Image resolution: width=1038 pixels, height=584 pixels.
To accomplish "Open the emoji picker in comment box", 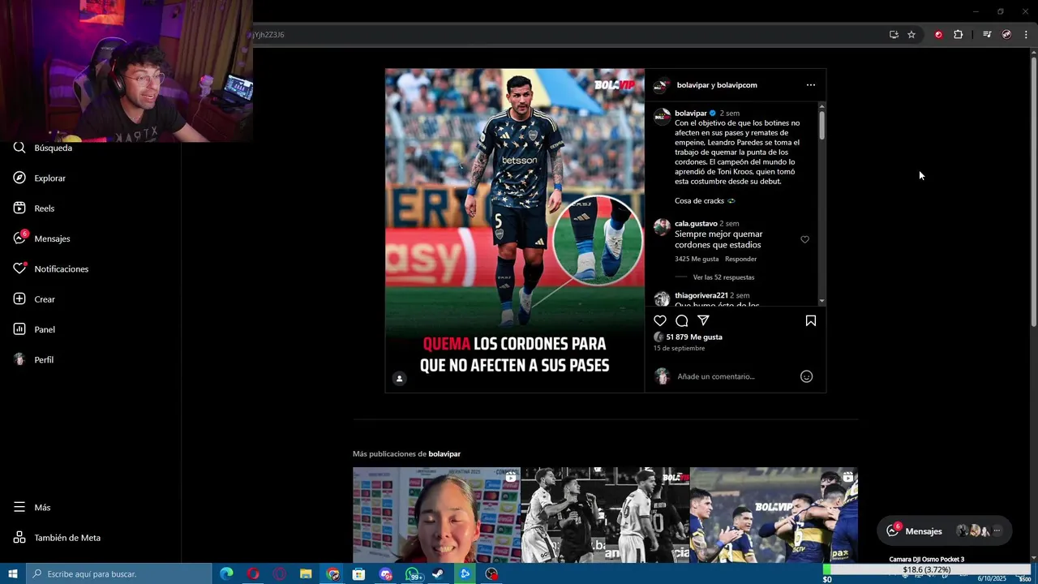I will point(806,376).
